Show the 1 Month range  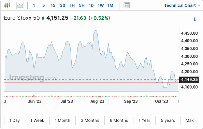tap(62, 120)
